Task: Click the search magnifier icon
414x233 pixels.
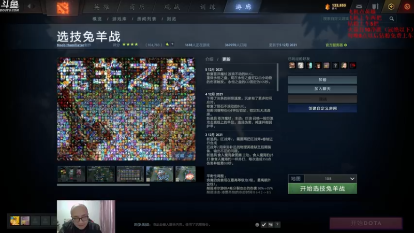Action: point(392,19)
